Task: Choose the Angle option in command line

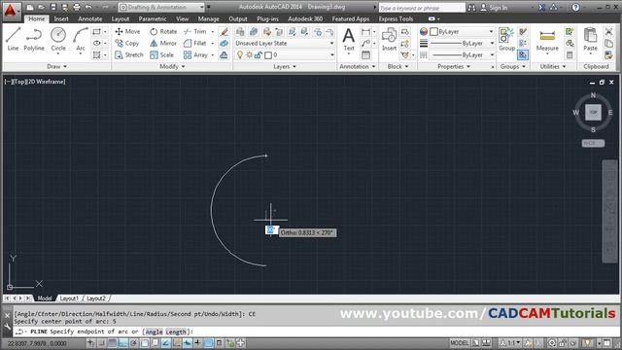Action: tap(154, 332)
